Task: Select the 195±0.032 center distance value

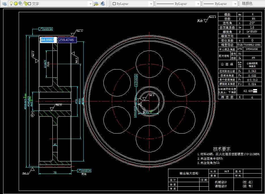Action: (252, 49)
